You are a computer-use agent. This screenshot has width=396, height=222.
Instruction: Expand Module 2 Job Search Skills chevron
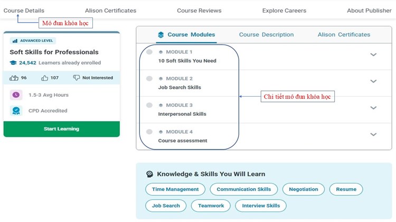click(x=373, y=81)
